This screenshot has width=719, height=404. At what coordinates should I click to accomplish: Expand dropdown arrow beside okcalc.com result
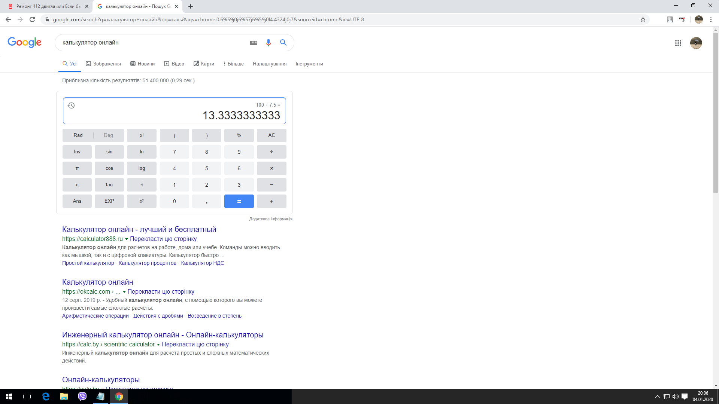(124, 292)
